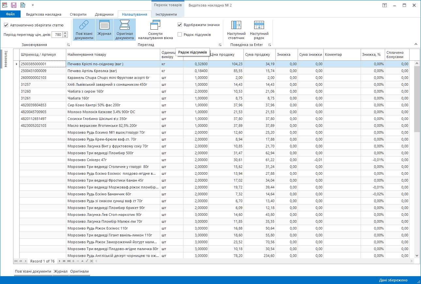Viewport: 421px width, 284px height.
Task: Increase price review period days with up arrow
Action: 65,33
